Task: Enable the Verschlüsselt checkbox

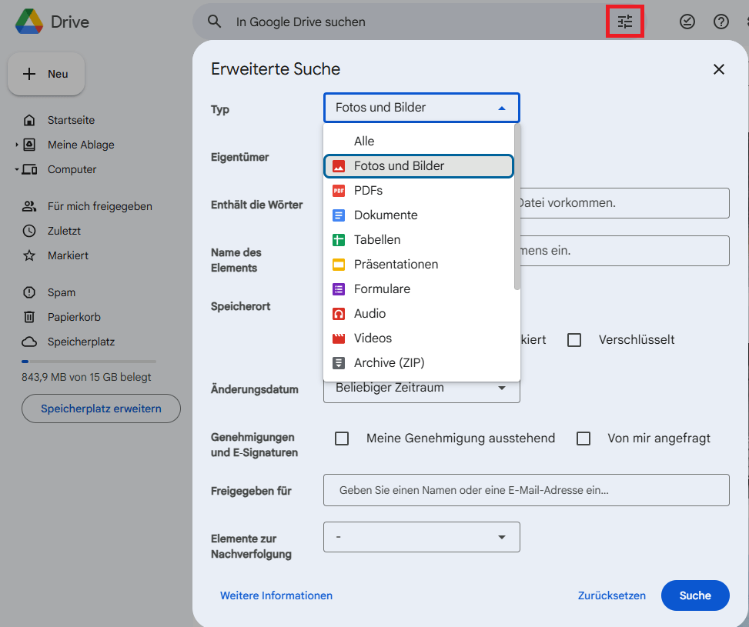Action: click(574, 339)
